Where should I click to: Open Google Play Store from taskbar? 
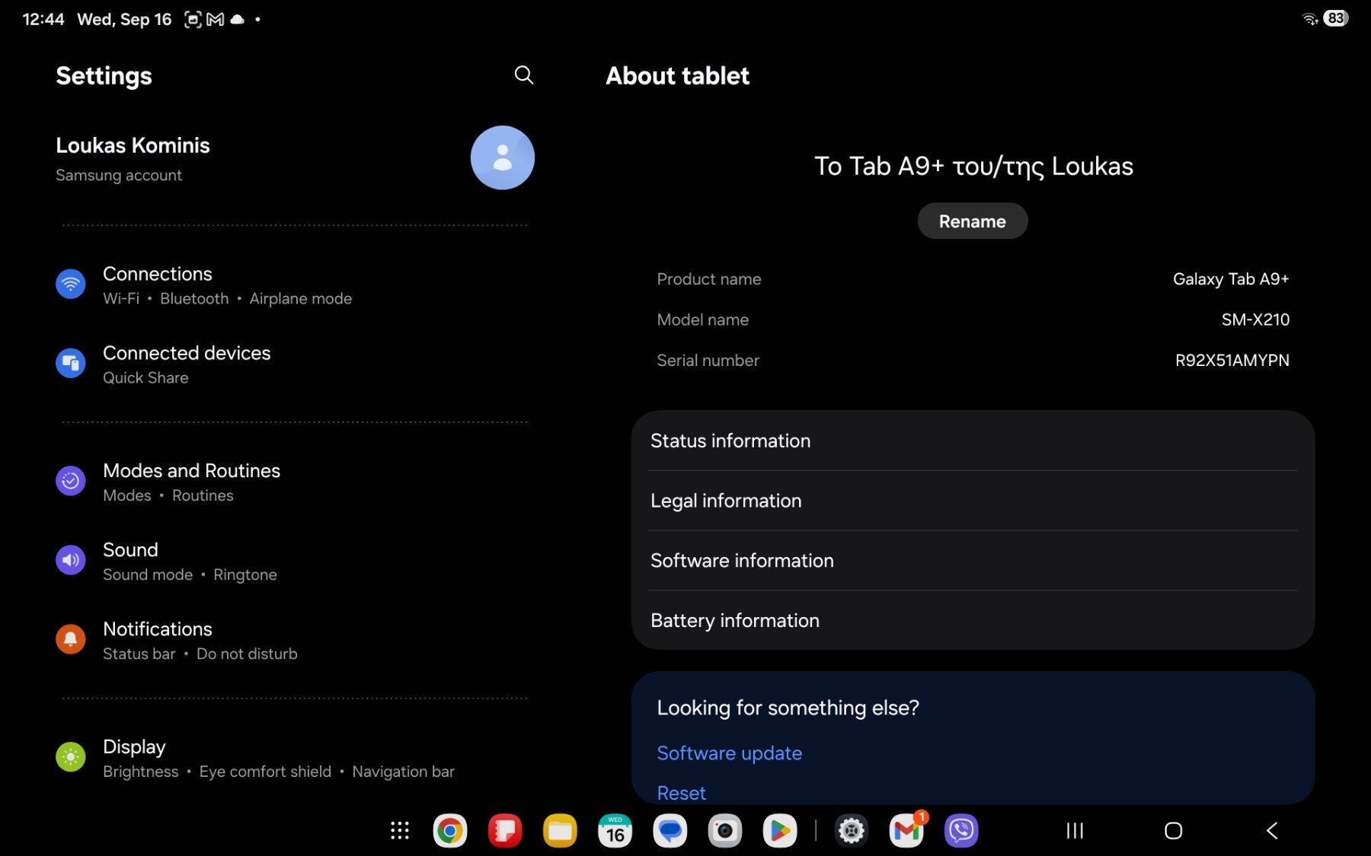coord(780,830)
